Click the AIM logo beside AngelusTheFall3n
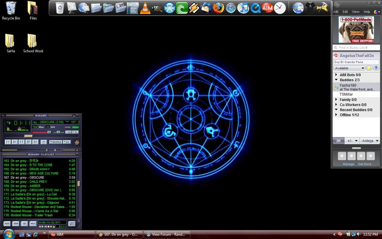The height and width of the screenshot is (239, 382). click(336, 56)
